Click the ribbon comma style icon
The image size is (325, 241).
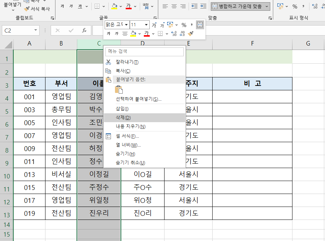click(303, 6)
